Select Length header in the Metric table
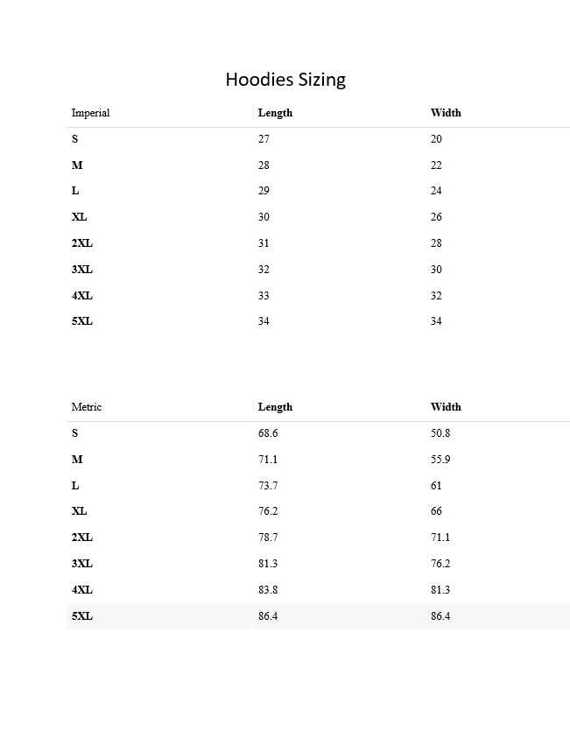 (275, 407)
